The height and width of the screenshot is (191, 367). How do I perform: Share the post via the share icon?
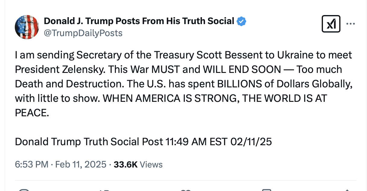pos(346,190)
